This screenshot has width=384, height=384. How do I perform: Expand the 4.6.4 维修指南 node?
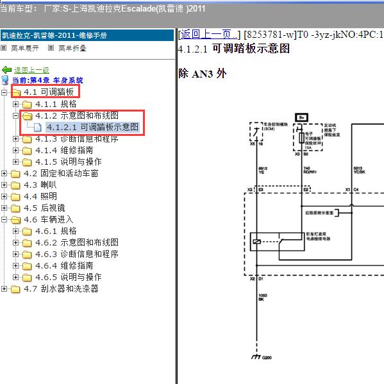[15, 265]
